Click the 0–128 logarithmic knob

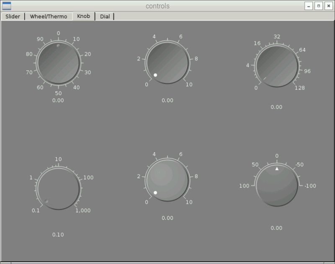pyautogui.click(x=277, y=66)
